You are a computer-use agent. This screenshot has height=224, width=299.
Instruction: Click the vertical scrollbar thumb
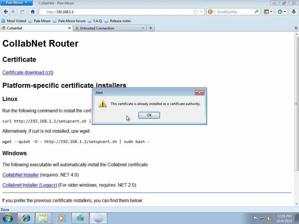click(x=296, y=104)
